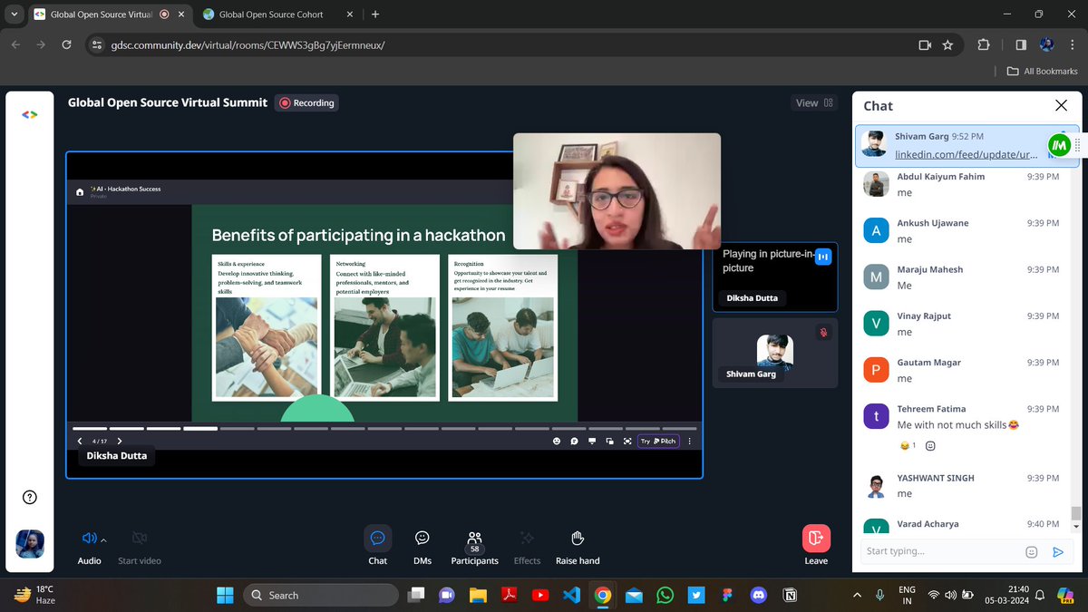
Task: Bookmark this page with the star
Action: pyautogui.click(x=947, y=44)
